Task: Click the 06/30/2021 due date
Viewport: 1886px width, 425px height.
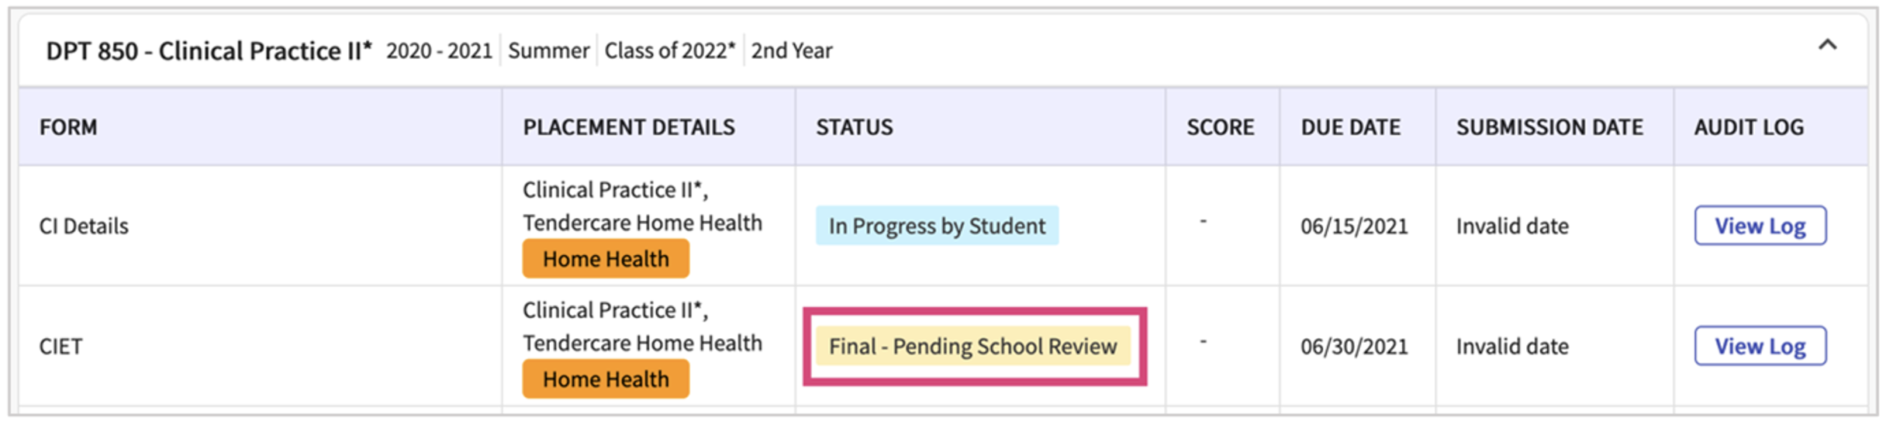Action: [1353, 346]
